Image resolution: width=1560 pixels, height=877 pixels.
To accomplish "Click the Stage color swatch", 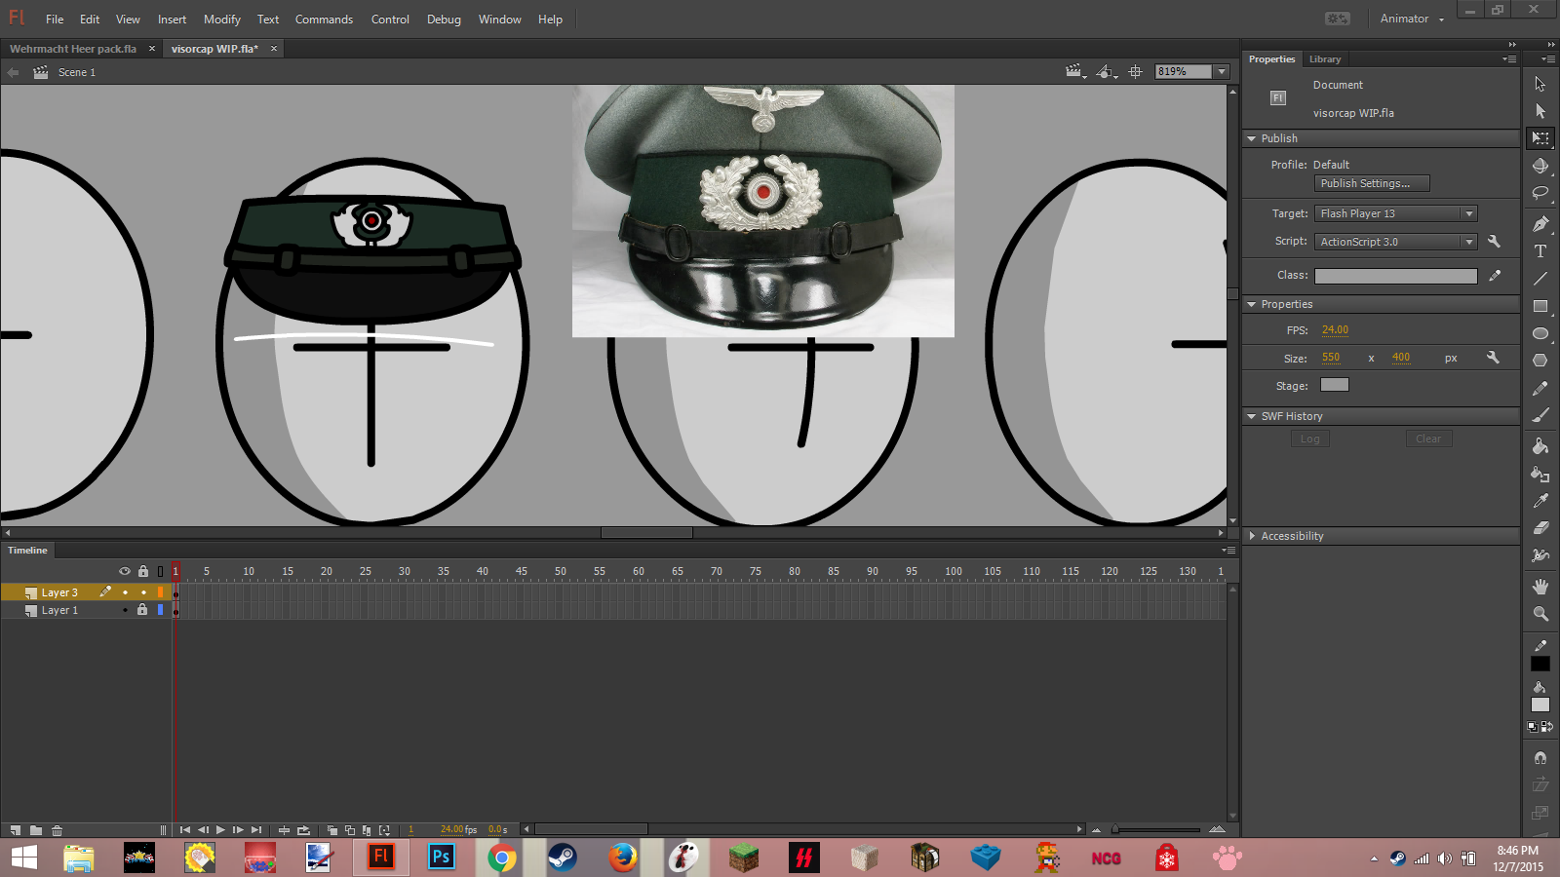I will 1334,385.
